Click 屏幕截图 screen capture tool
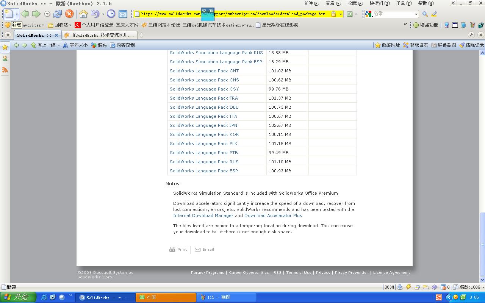The image size is (485, 303). [444, 45]
